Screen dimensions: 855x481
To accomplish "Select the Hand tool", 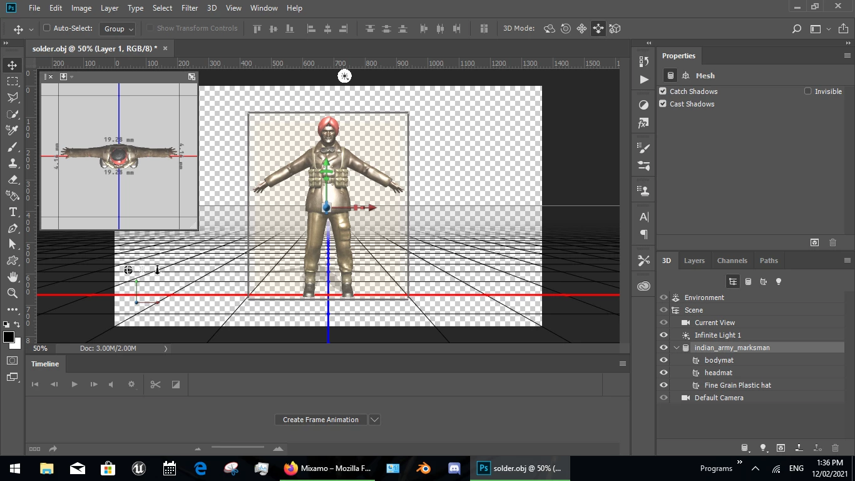I will [x=13, y=277].
